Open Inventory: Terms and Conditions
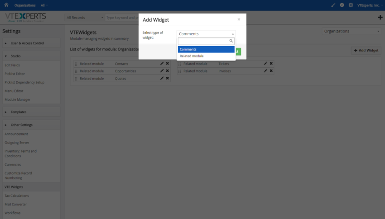 (x=21, y=154)
